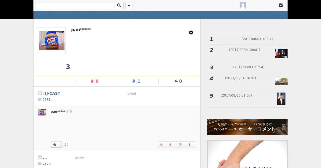Click the user avatar in header
Image resolution: width=321 pixels, height=168 pixels.
pos(243,6)
